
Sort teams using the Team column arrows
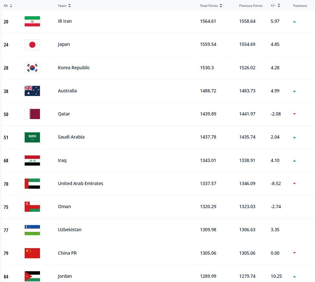coord(69,5)
